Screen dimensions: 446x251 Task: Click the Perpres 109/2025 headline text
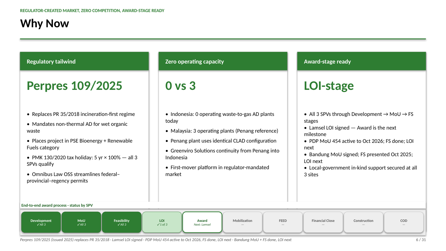pos(75,86)
